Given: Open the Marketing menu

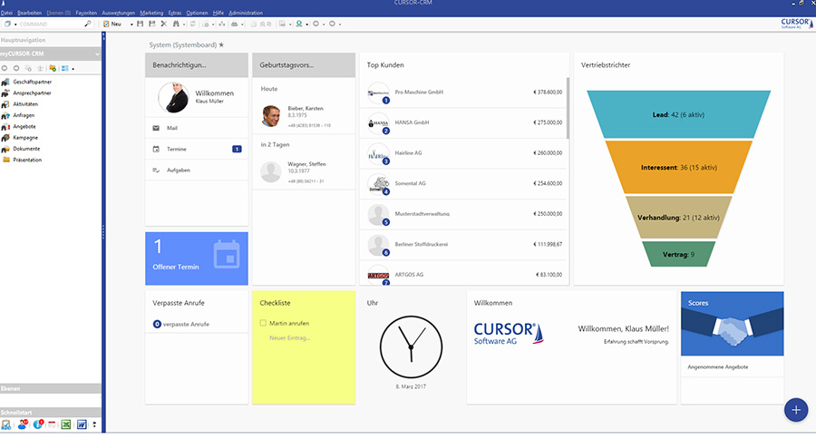Looking at the screenshot, I should (x=151, y=14).
